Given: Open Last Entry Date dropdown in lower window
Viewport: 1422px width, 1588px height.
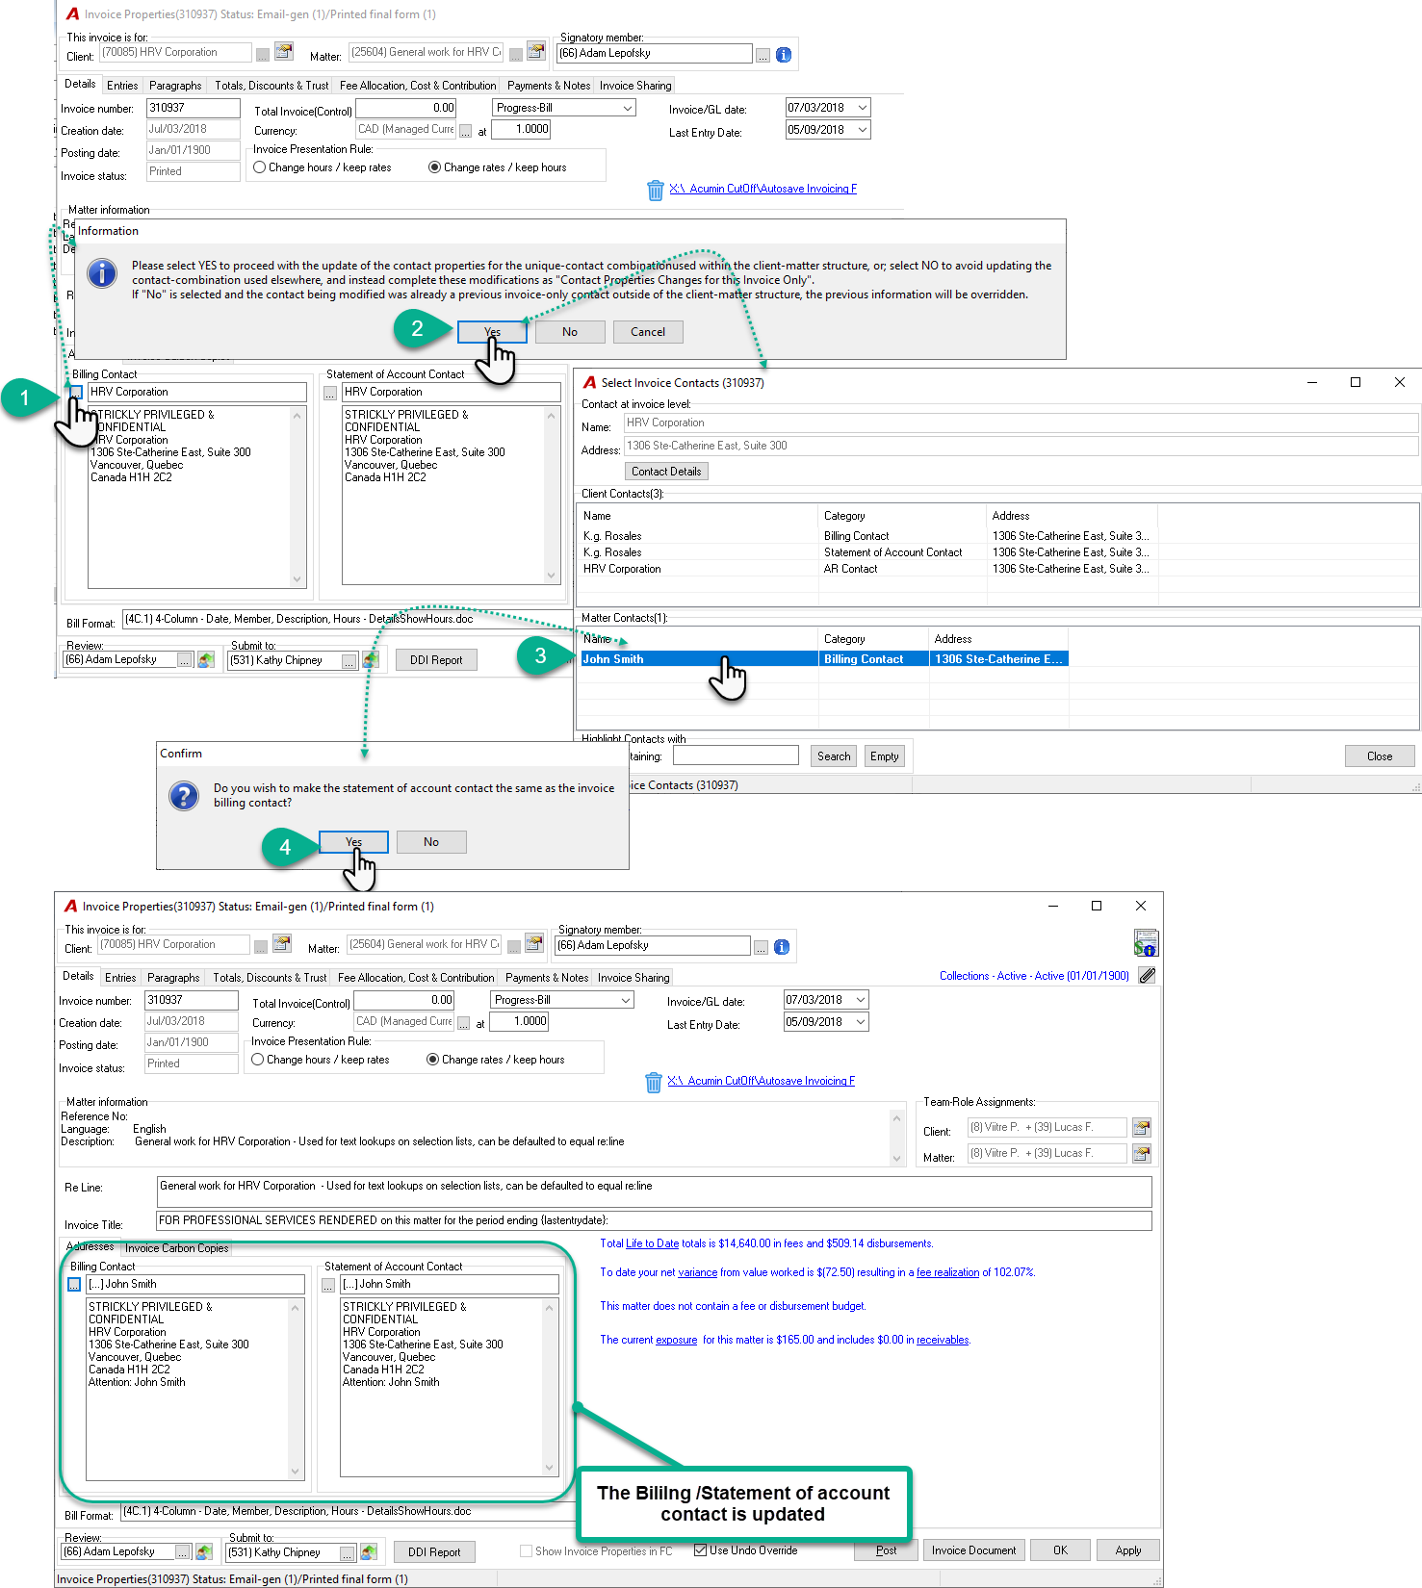Looking at the screenshot, I should point(861,1022).
